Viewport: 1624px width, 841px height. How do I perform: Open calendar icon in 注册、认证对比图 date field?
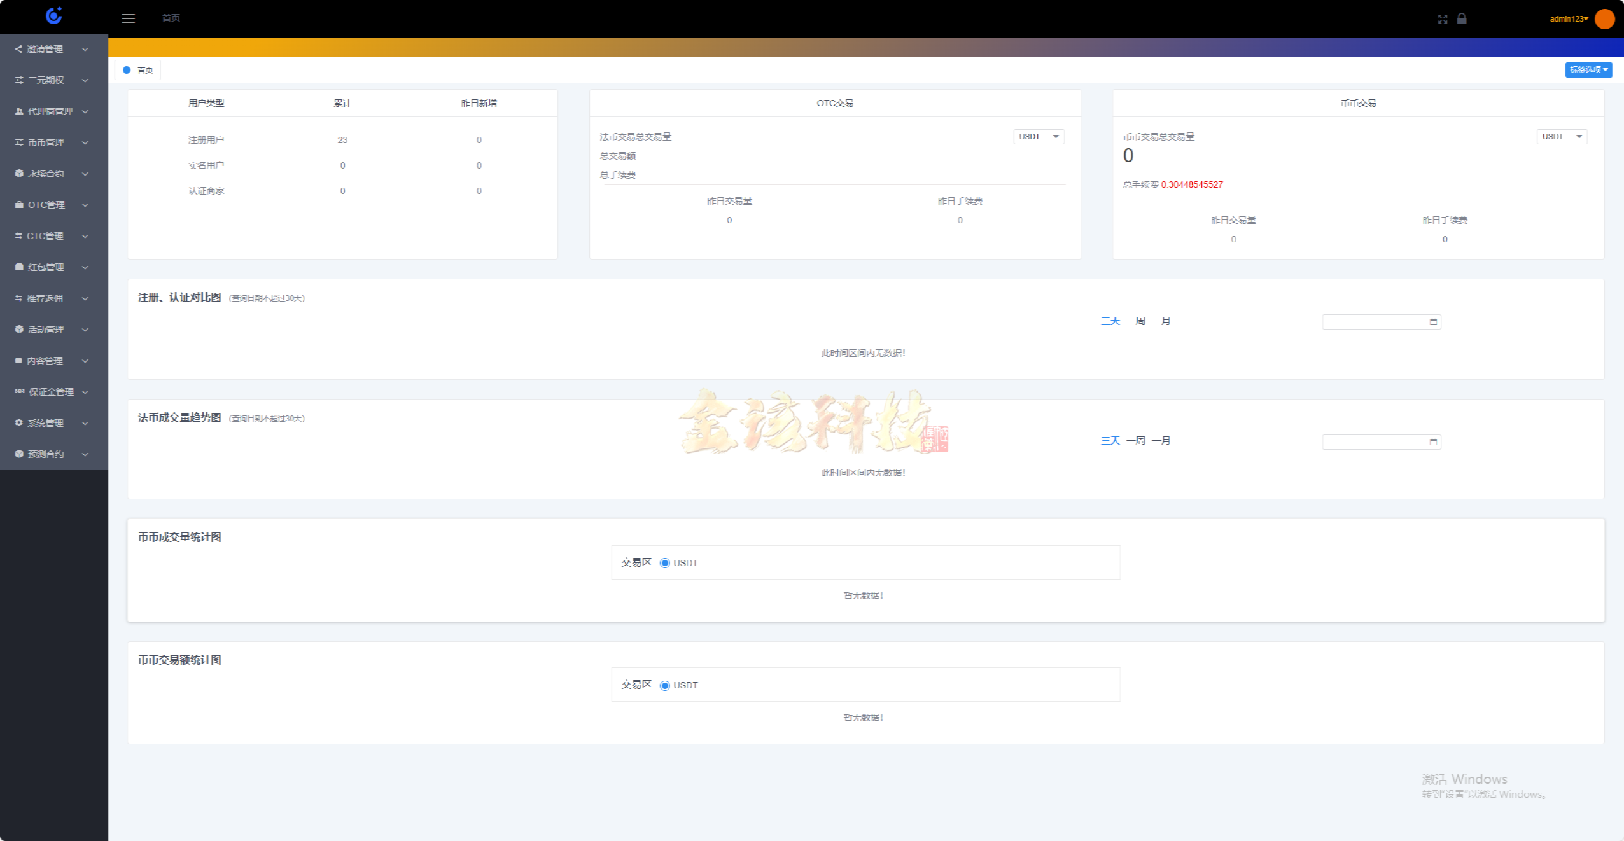[1433, 322]
